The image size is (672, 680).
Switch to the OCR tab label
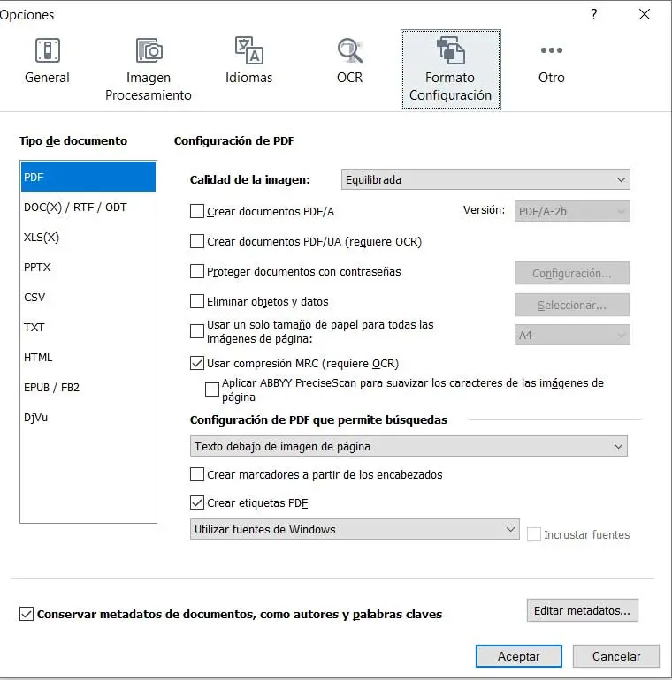[349, 78]
